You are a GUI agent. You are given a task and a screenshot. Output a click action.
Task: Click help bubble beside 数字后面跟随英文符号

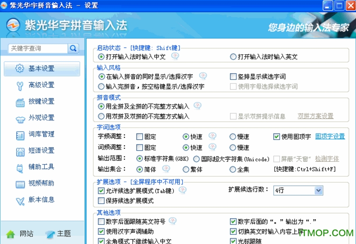point(173,221)
